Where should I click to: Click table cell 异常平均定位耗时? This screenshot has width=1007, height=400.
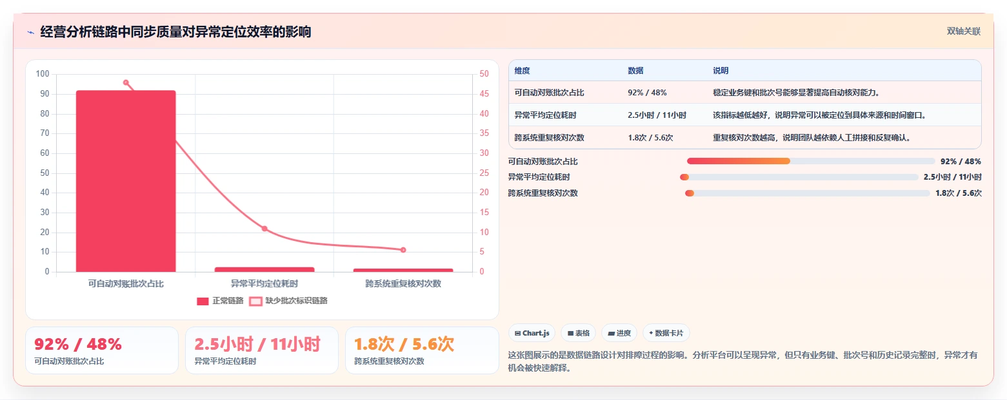(546, 115)
